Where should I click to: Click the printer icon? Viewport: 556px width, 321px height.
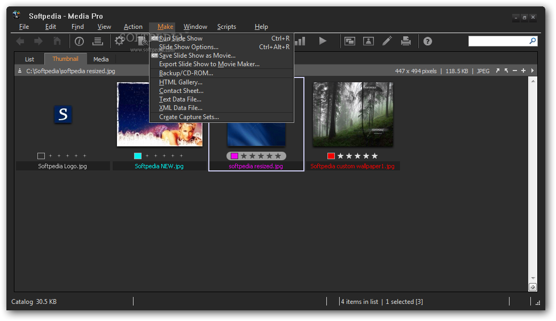[406, 41]
